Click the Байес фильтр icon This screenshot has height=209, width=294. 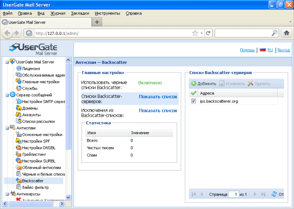point(18,187)
